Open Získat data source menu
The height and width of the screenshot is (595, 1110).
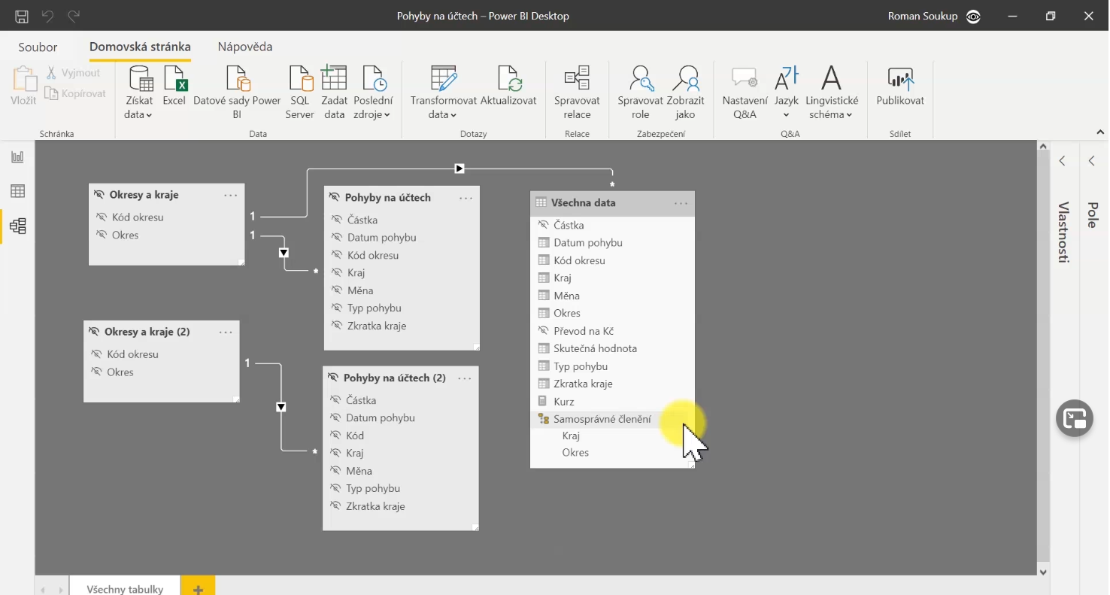tap(139, 92)
